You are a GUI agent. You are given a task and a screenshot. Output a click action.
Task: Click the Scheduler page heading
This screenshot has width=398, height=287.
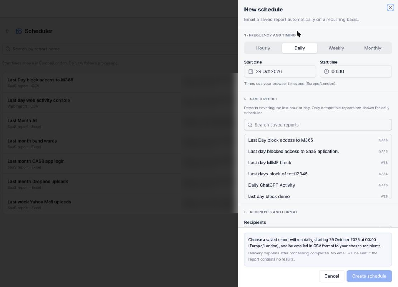[38, 31]
